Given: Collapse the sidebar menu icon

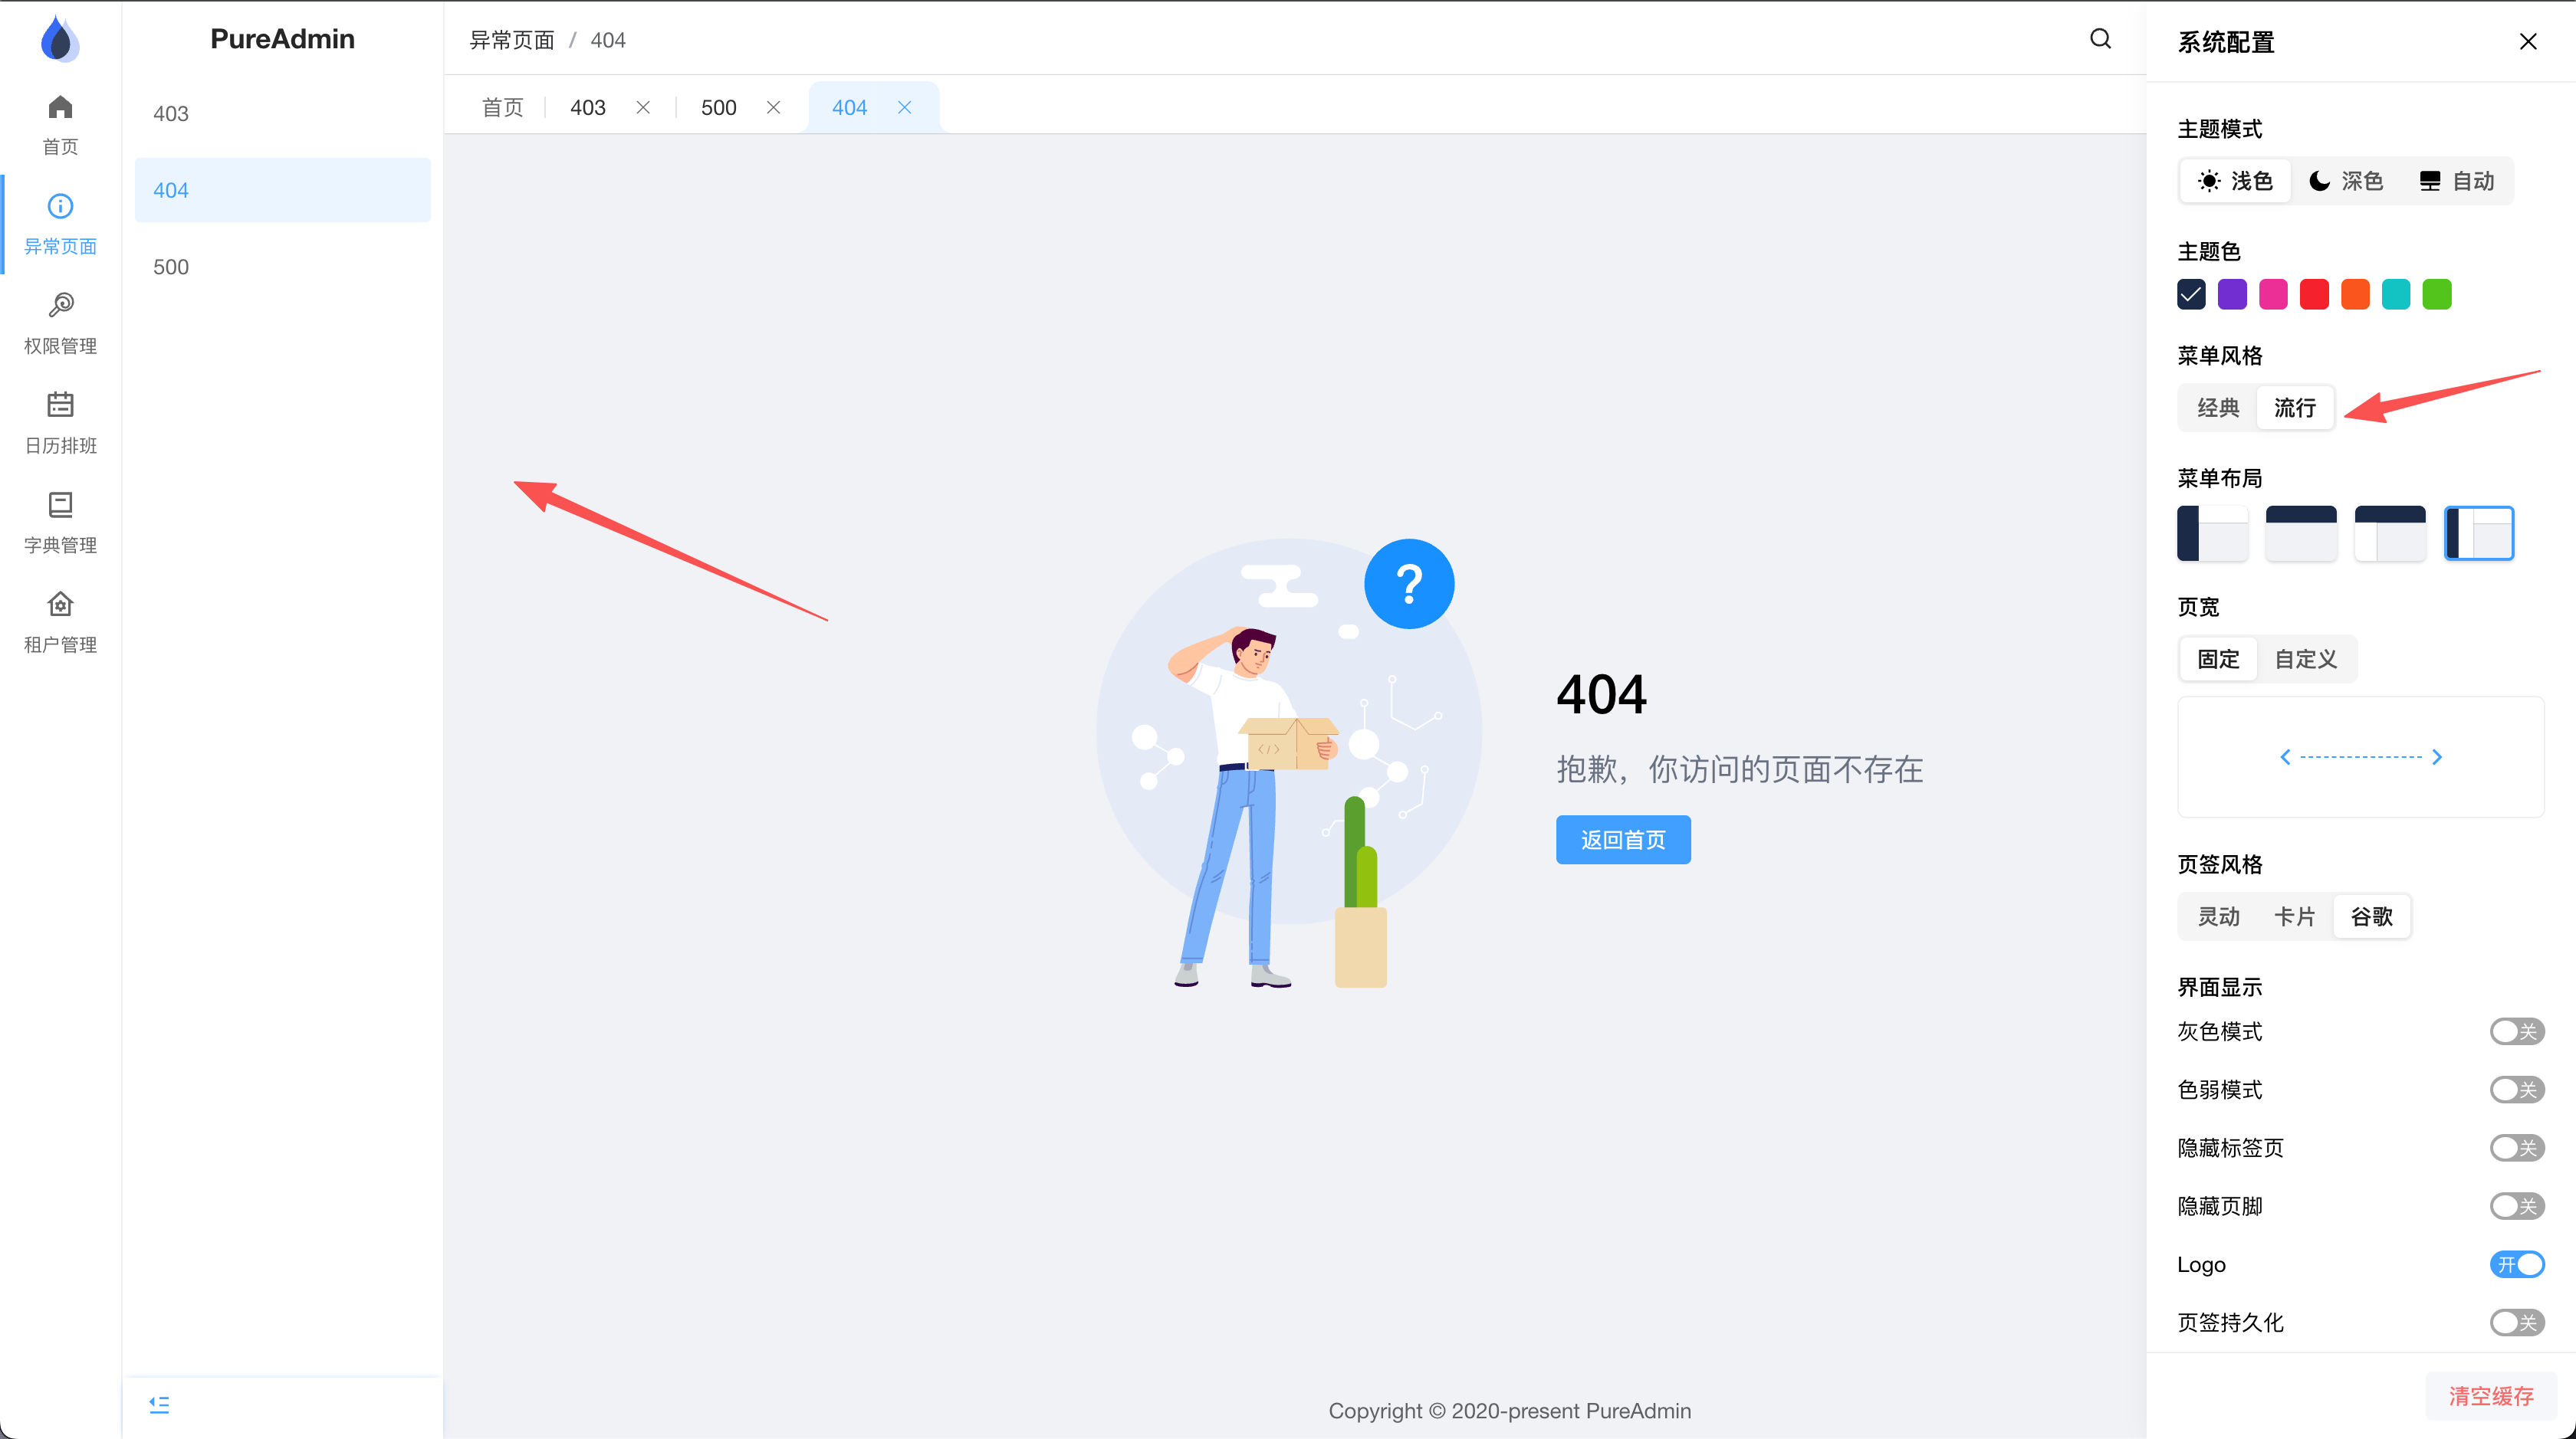Looking at the screenshot, I should click(159, 1404).
